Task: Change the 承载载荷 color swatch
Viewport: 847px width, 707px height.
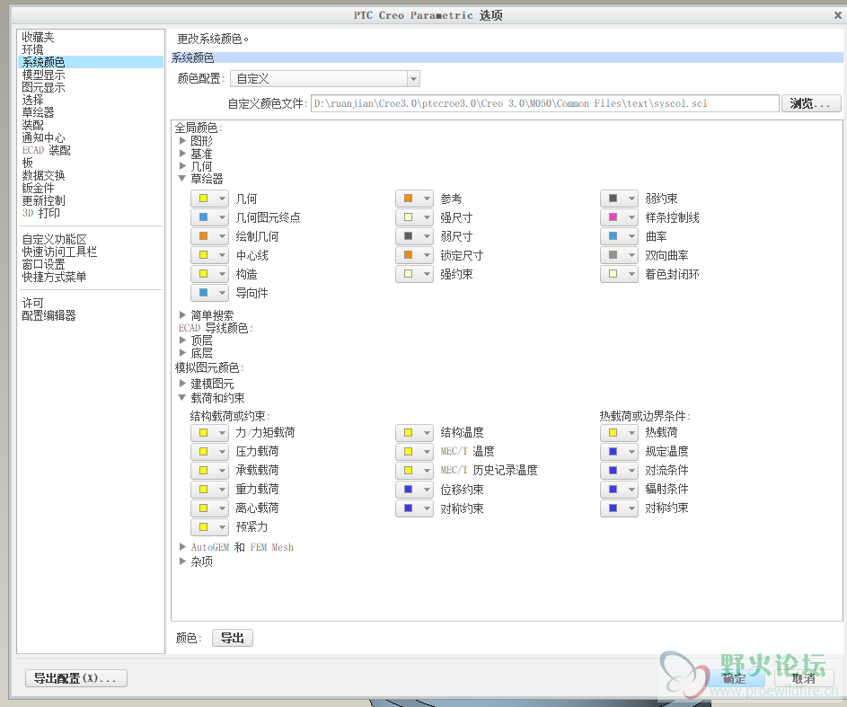Action: [209, 471]
